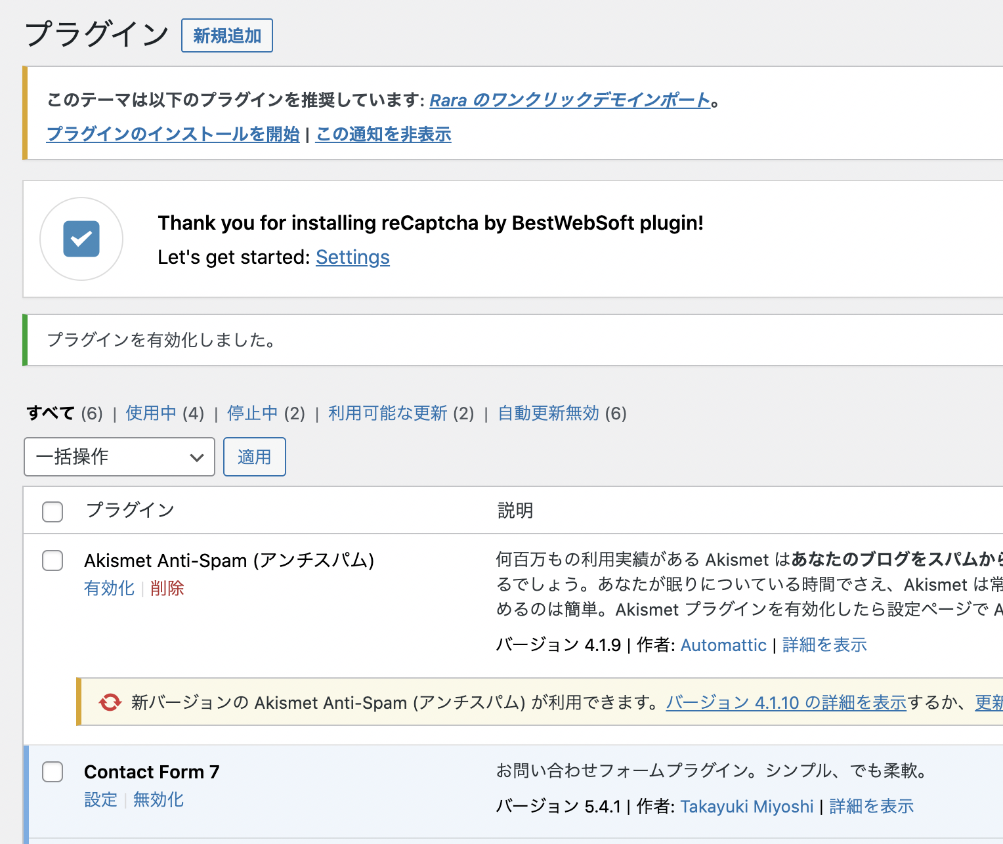Open reCaptcha Settings link
The width and height of the screenshot is (1003, 844).
(x=352, y=257)
